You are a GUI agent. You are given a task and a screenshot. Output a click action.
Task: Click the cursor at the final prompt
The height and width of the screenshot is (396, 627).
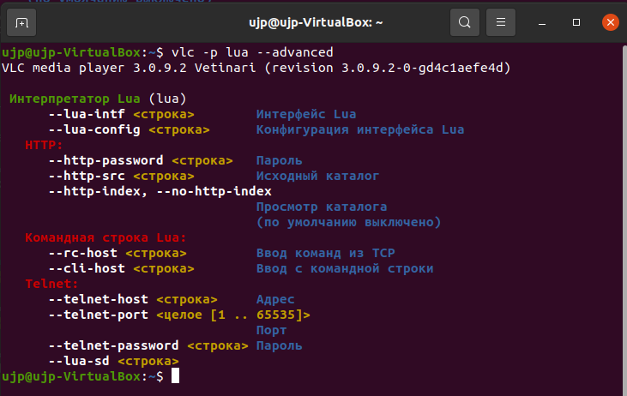click(x=175, y=376)
